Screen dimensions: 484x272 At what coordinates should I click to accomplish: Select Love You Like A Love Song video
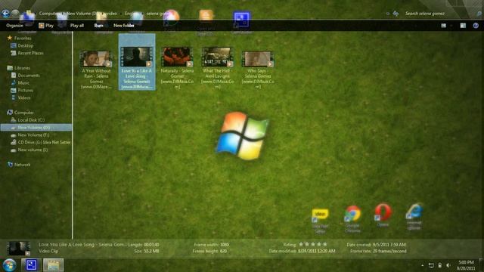[x=137, y=62]
